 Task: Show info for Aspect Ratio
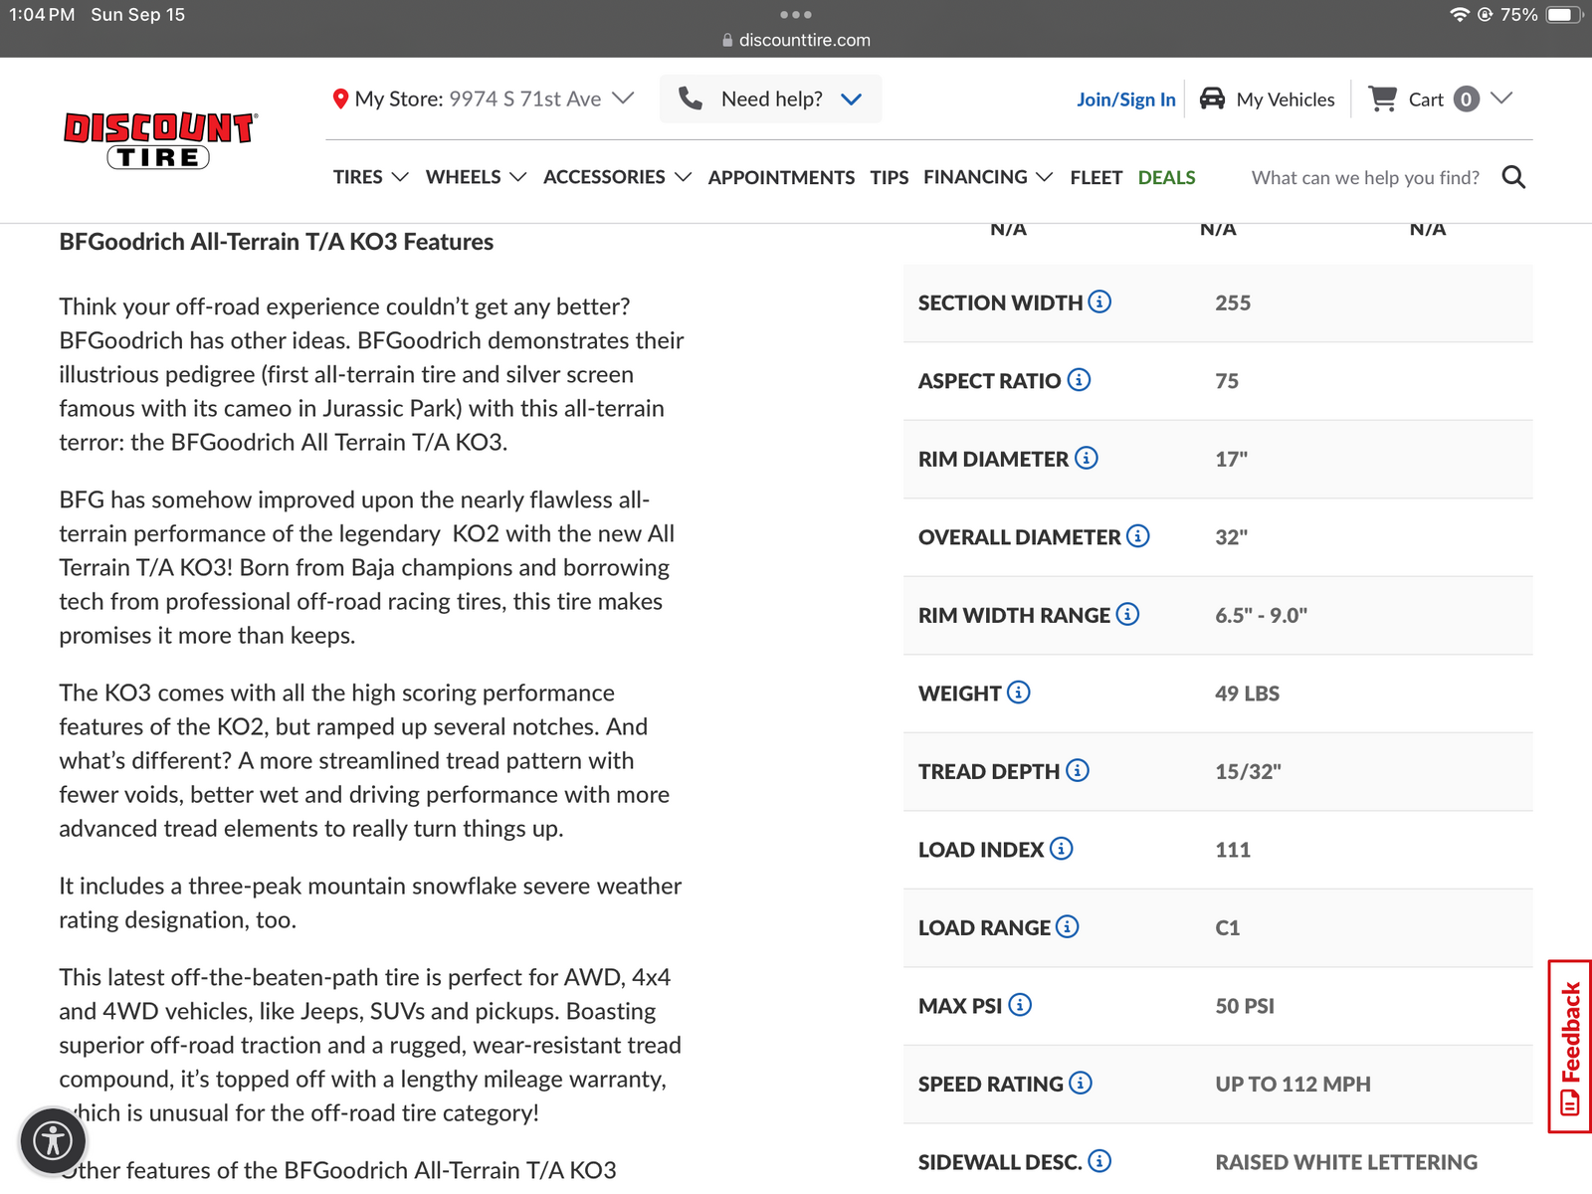(x=1079, y=380)
